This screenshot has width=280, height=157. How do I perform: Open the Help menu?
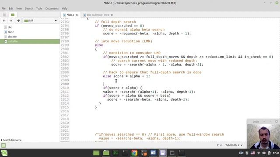tap(64, 9)
